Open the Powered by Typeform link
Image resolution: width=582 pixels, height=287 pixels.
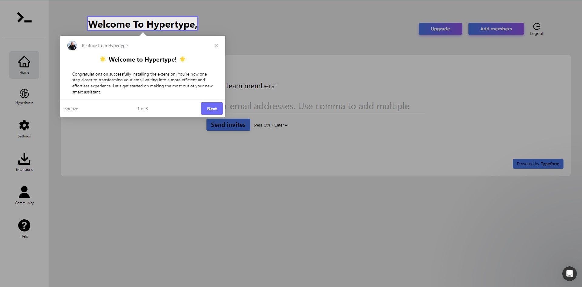tap(538, 164)
